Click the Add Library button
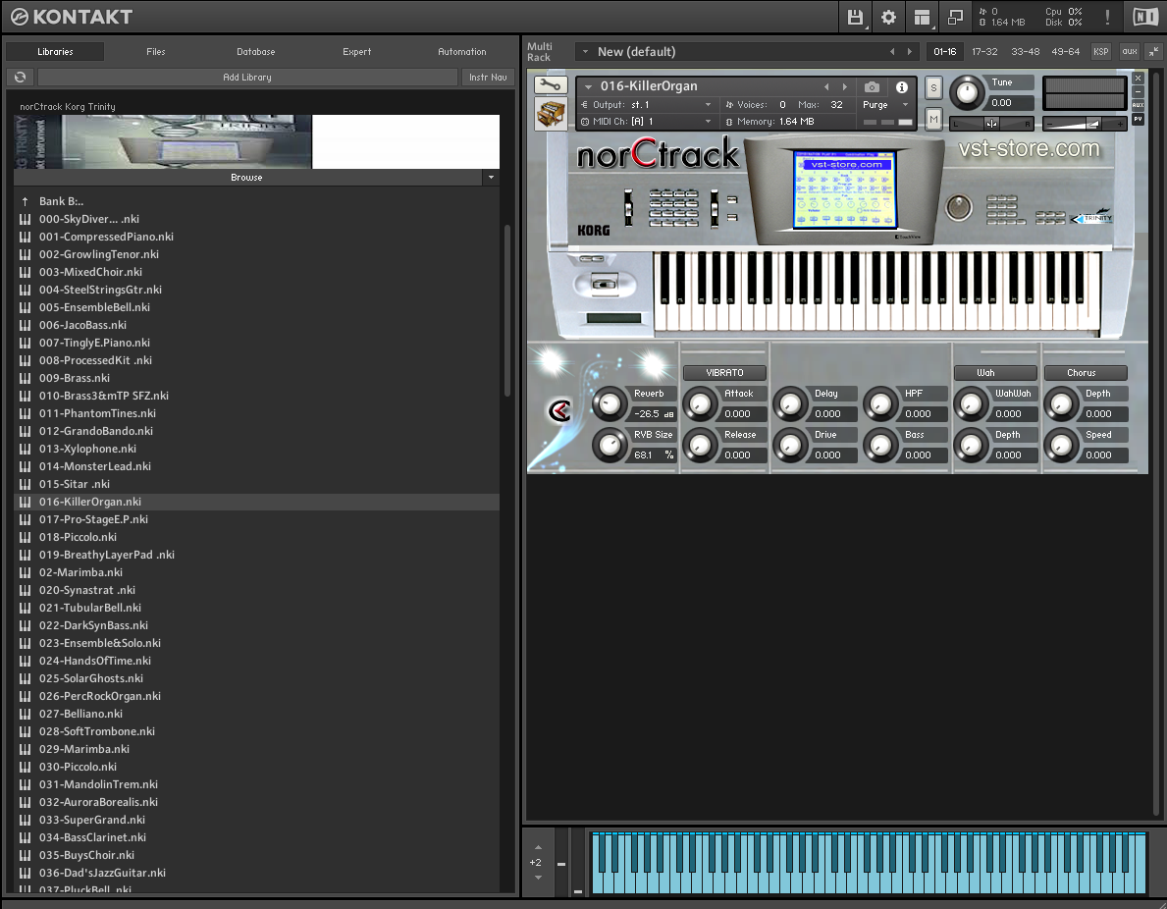Viewport: 1167px width, 909px height. coord(247,77)
